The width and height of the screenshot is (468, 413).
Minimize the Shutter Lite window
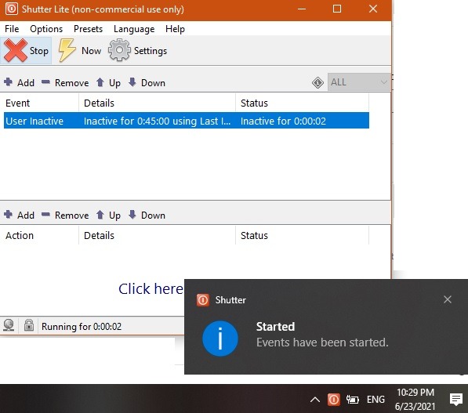302,9
